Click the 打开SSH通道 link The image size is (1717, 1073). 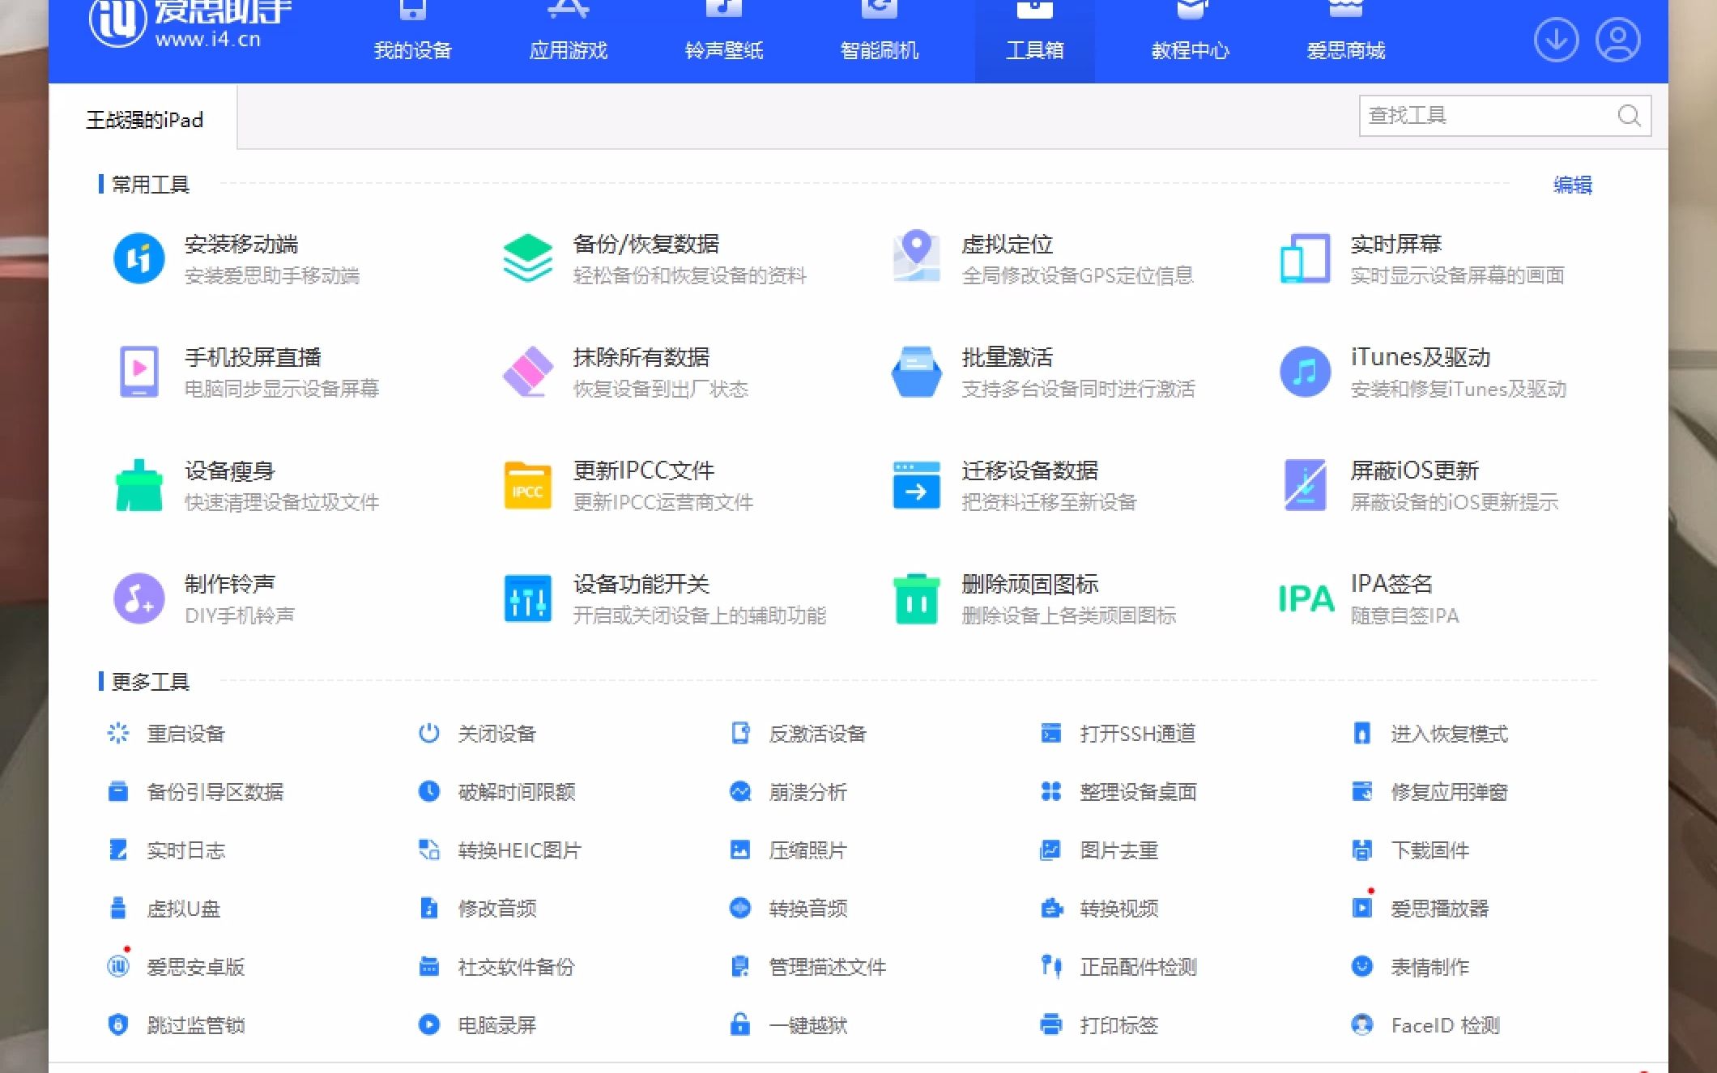pyautogui.click(x=1137, y=734)
